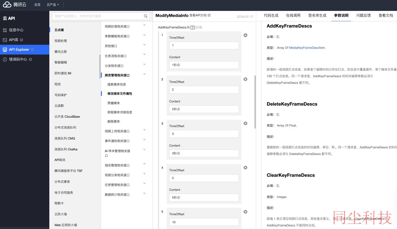The width and height of the screenshot is (397, 229).
Task: Expand AI 样本管理相关接口 section
Action: (144, 150)
